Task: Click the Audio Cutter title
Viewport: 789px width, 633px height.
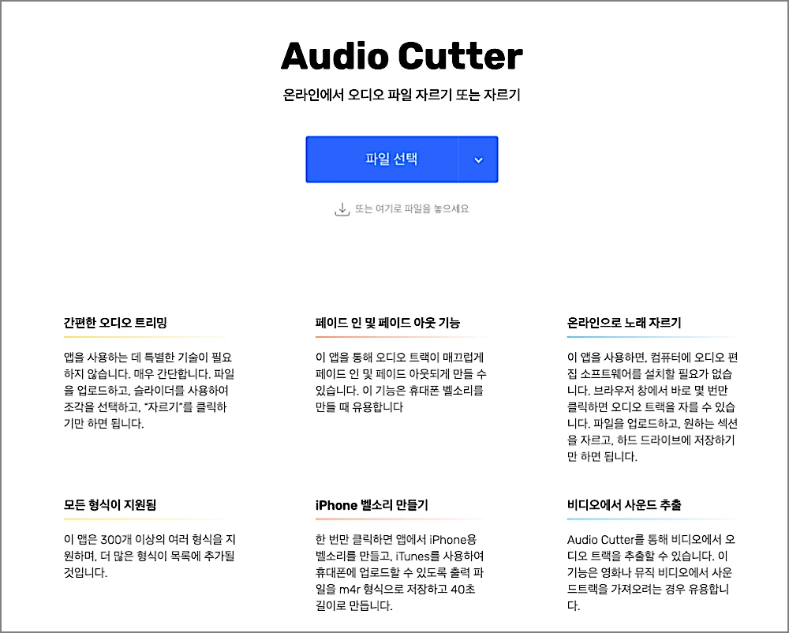Action: (x=402, y=55)
